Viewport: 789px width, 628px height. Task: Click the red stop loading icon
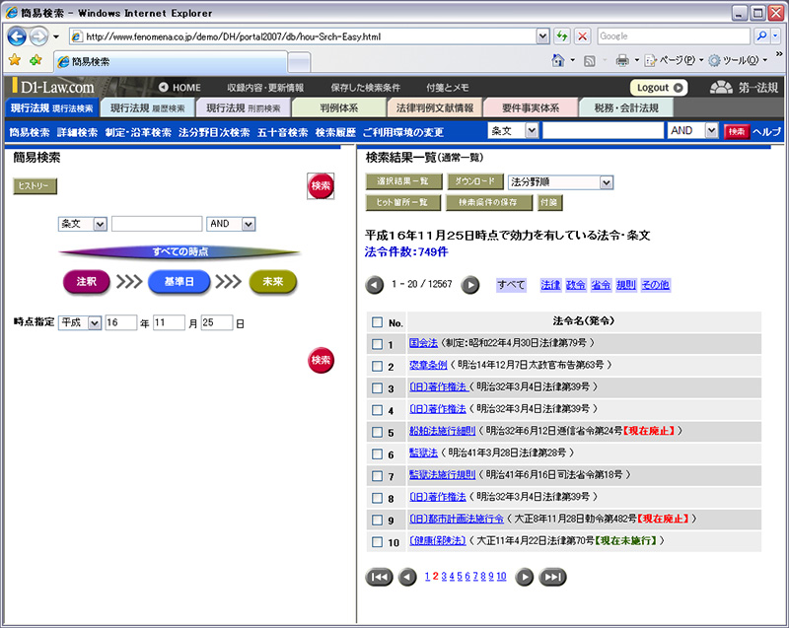(x=582, y=36)
